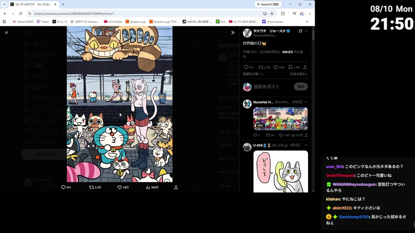Expand the 関連性が高い sort dropdown
Image resolution: width=415 pixels, height=233 pixels.
click(x=253, y=74)
